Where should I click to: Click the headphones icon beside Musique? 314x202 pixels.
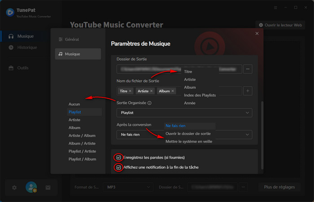[x=11, y=36]
